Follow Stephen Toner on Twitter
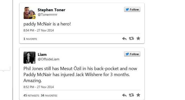The image size is (185, 100). point(132,9)
